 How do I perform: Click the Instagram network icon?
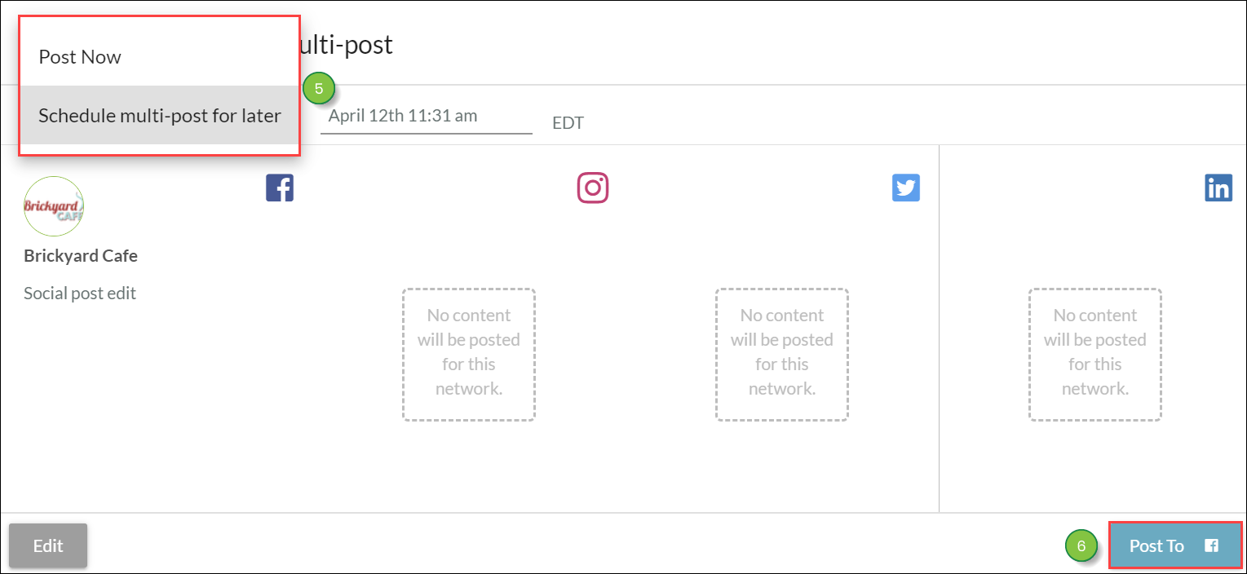pyautogui.click(x=593, y=188)
